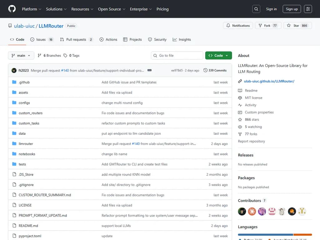This screenshot has width=320, height=240.
Task: Click the Sign up button
Action: 292,9
